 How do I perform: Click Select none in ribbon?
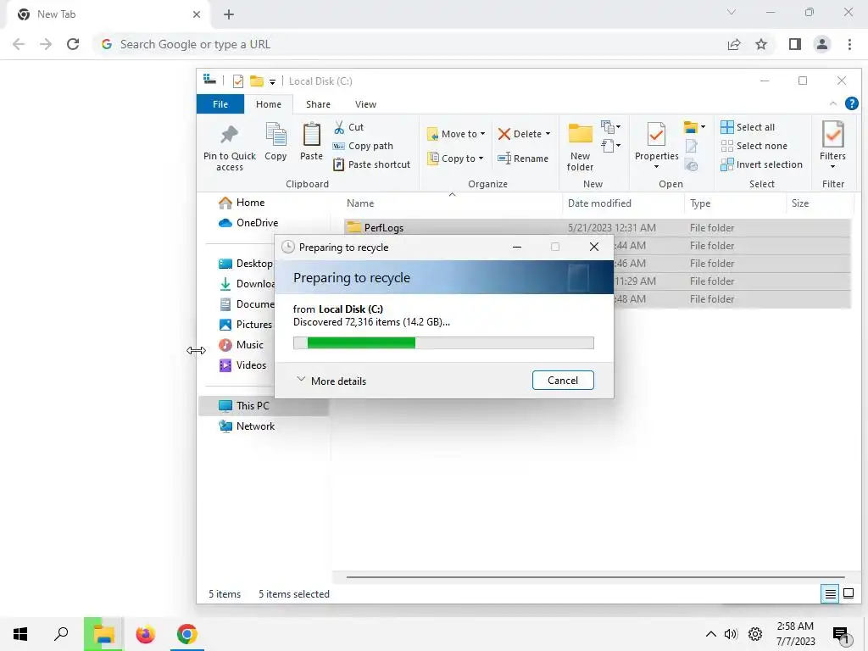pos(754,146)
